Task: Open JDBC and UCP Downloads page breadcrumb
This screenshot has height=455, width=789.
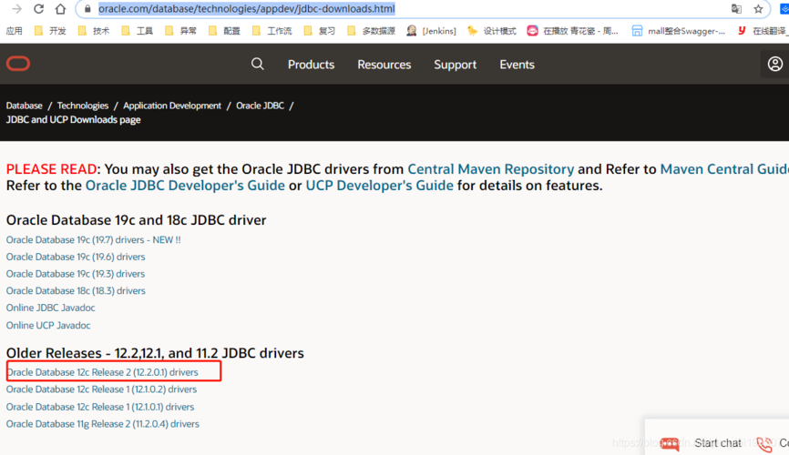Action: coord(74,119)
